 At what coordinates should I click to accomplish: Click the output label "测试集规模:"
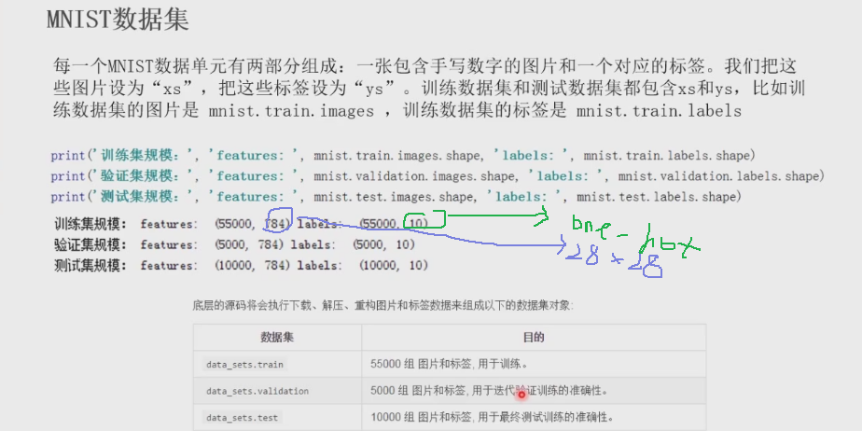90,266
